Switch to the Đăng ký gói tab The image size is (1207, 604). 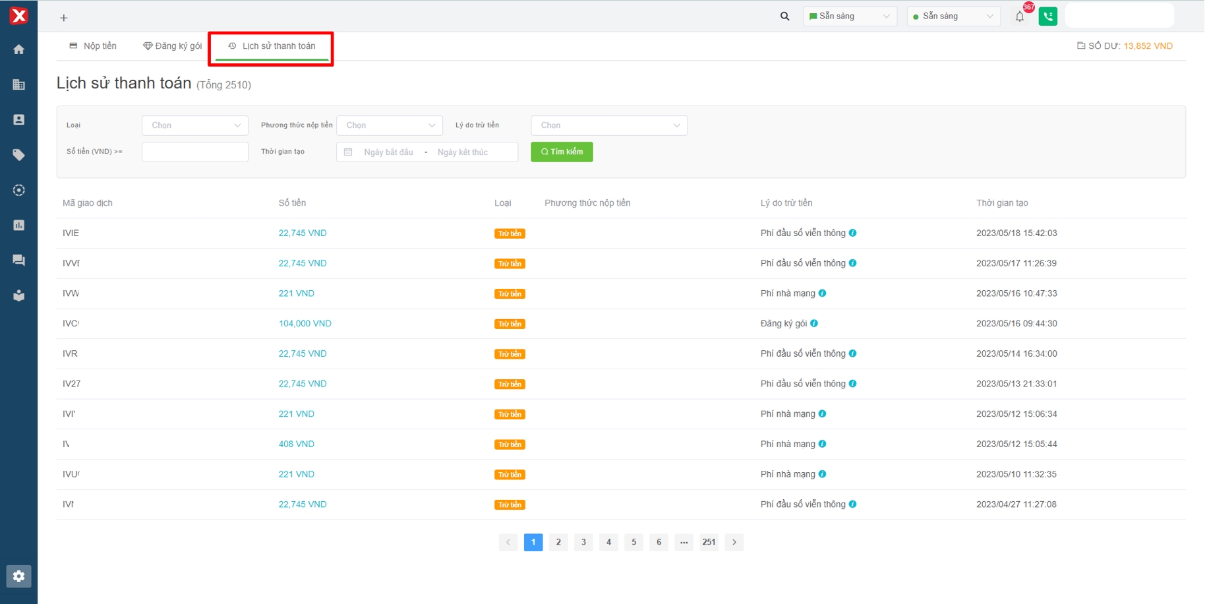173,46
